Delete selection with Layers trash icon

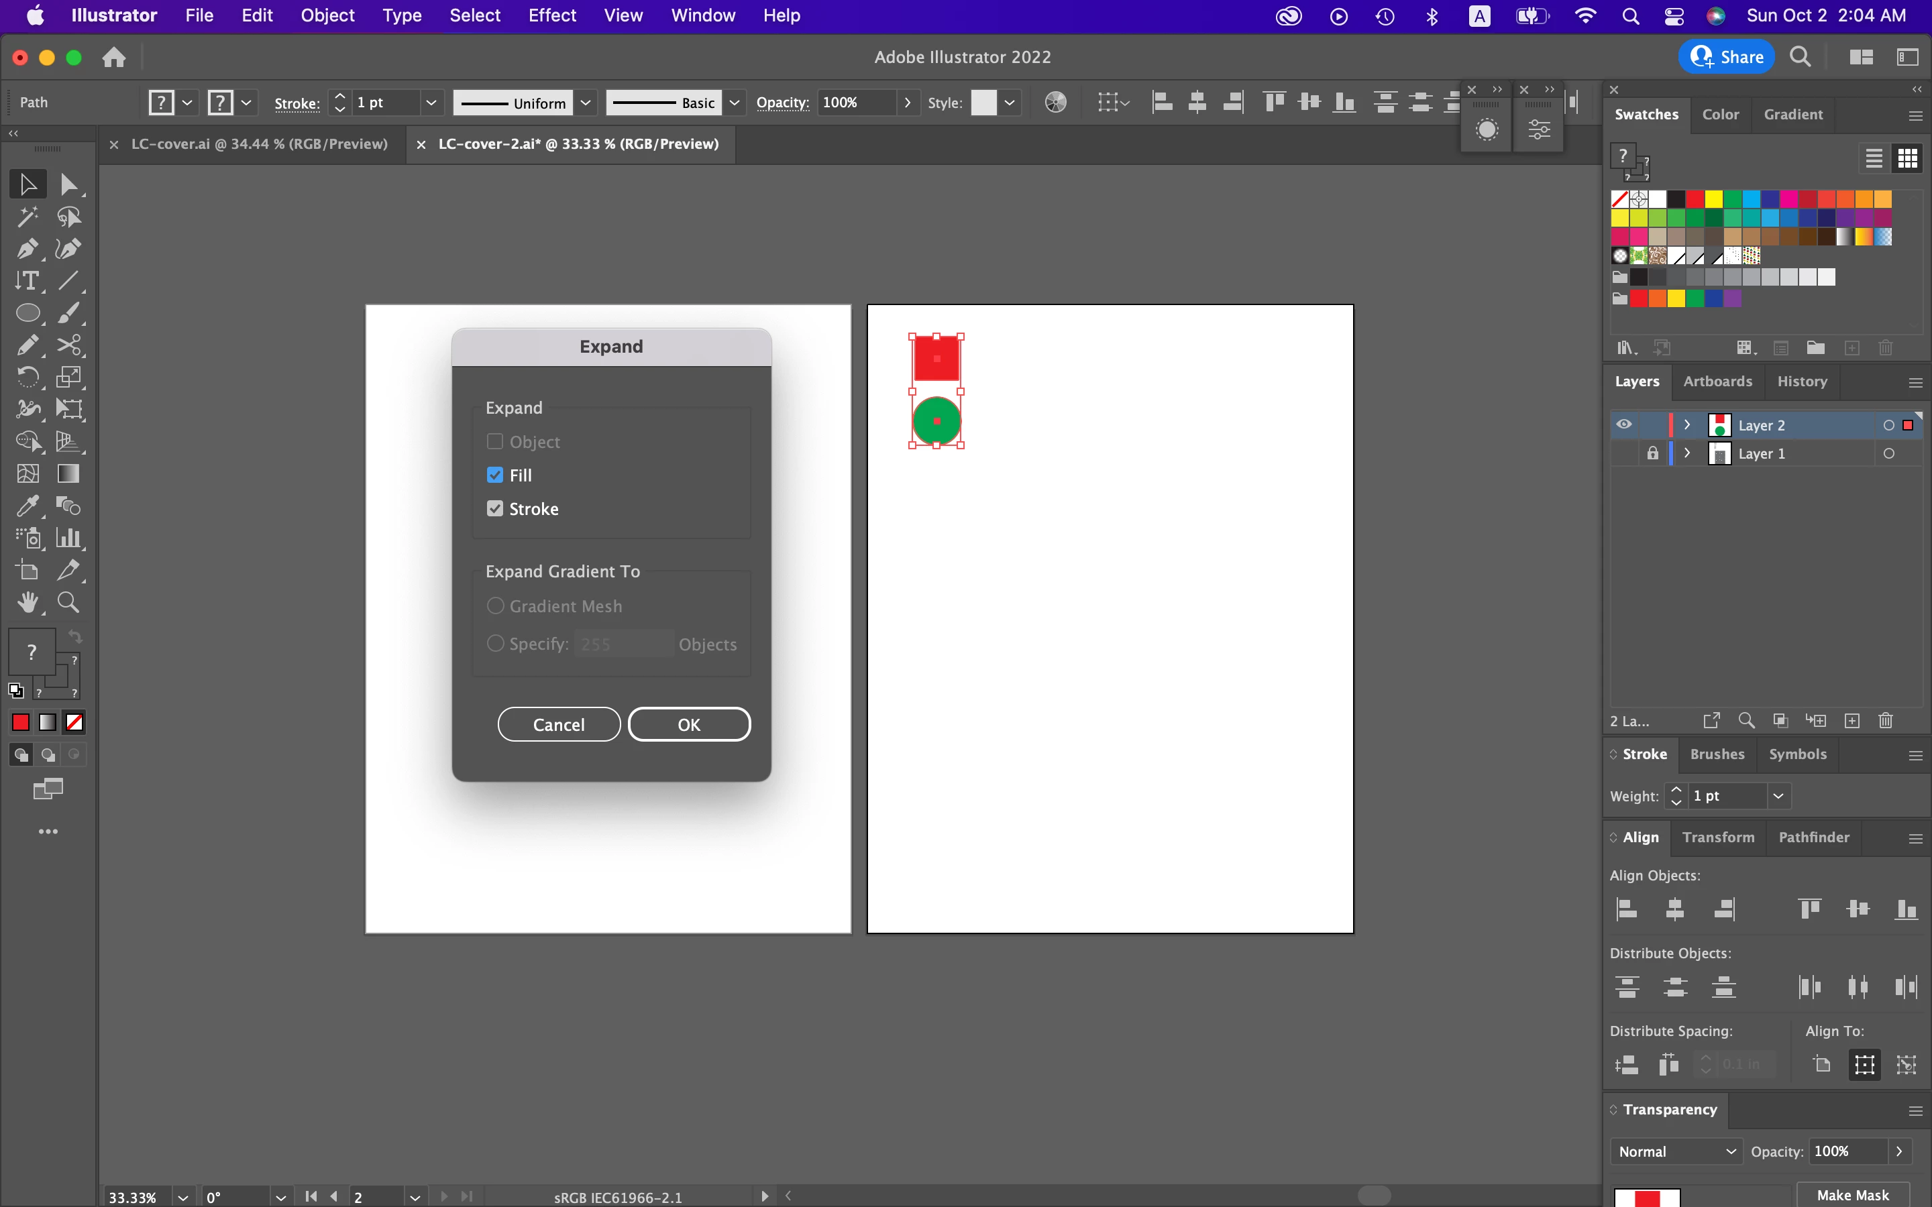(1886, 721)
